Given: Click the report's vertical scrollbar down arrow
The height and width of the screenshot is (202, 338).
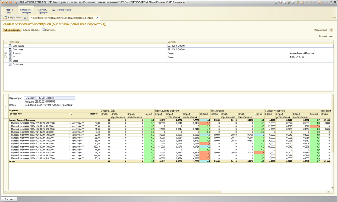Looking at the screenshot, I should click(332, 188).
